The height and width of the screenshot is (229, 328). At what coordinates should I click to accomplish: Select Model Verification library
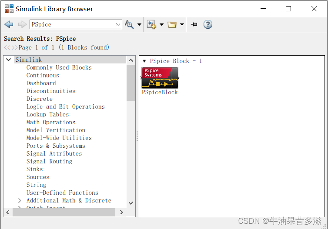(x=56, y=130)
